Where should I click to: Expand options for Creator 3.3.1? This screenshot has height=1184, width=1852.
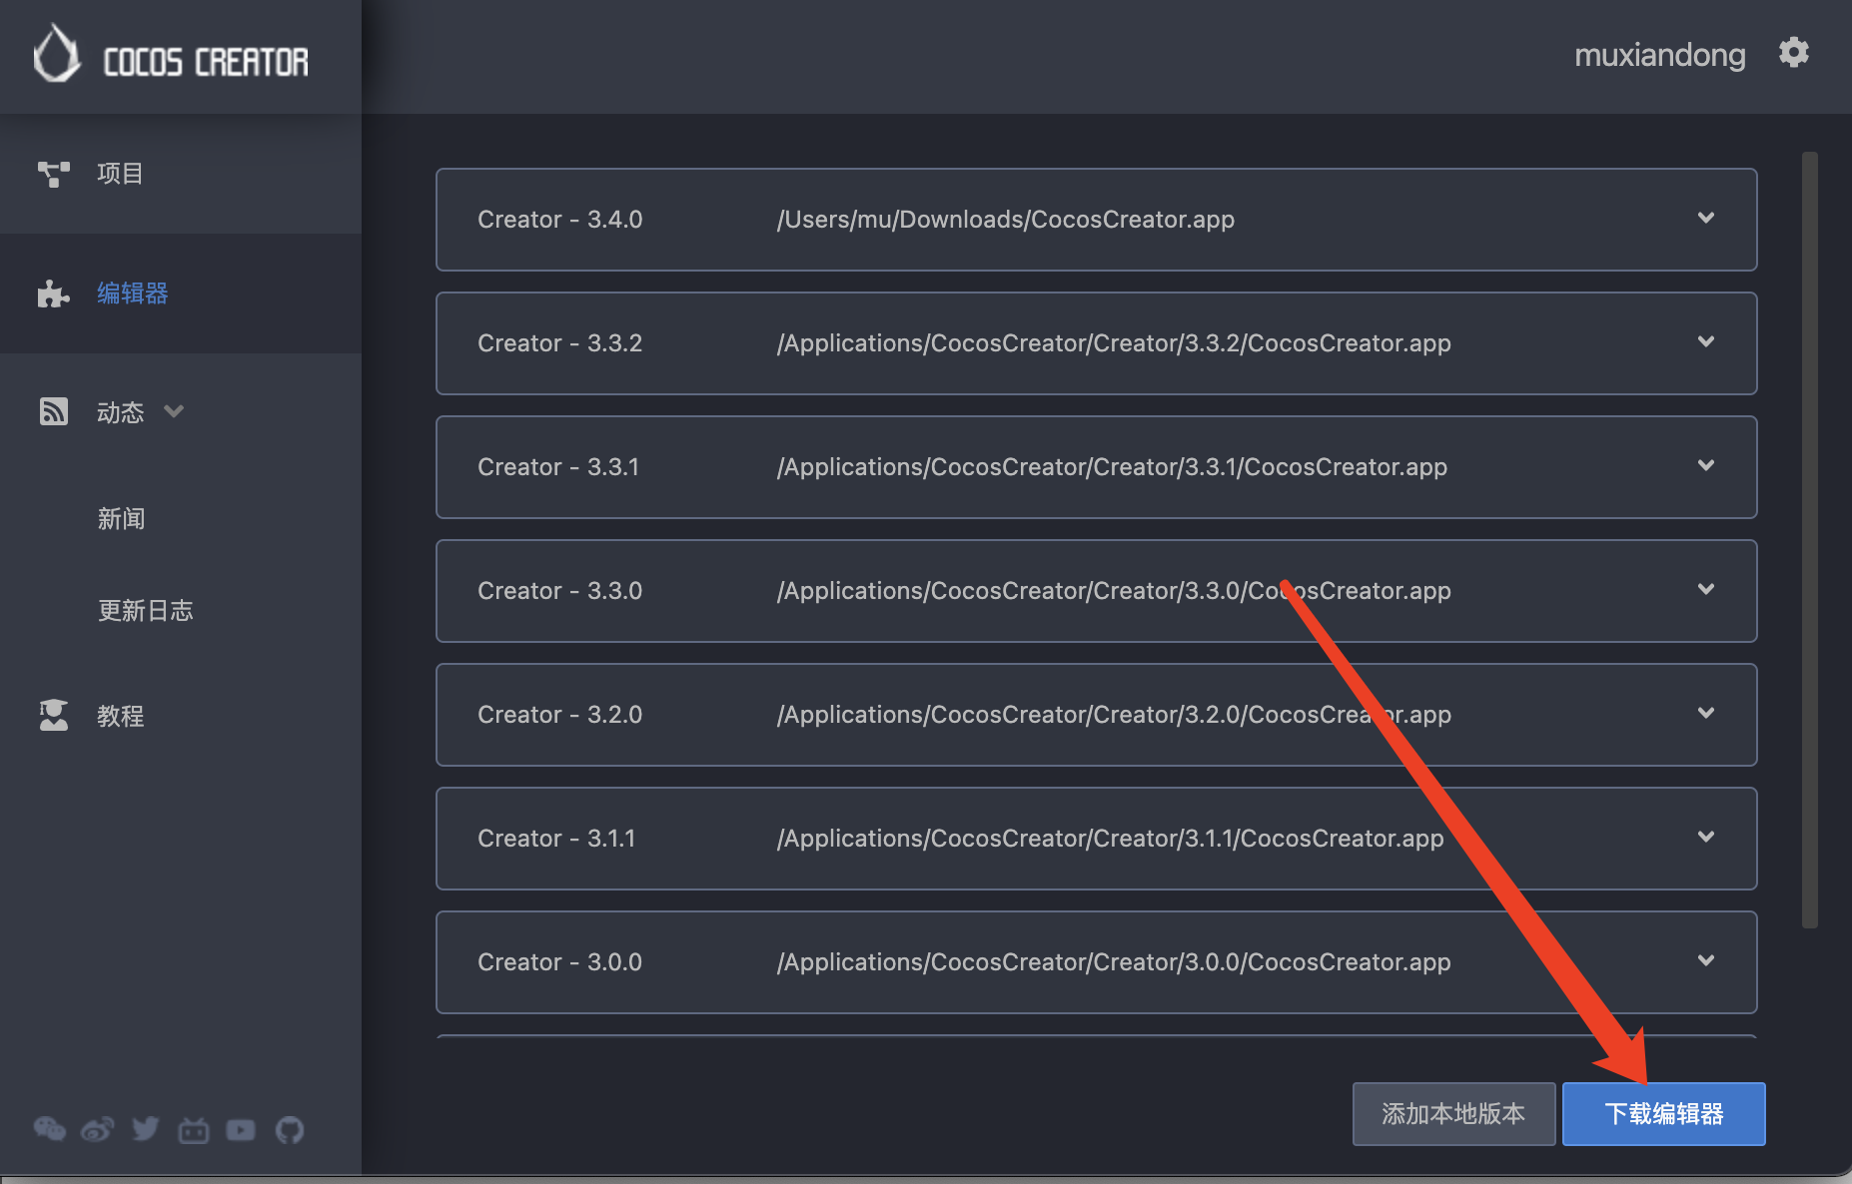(1706, 465)
